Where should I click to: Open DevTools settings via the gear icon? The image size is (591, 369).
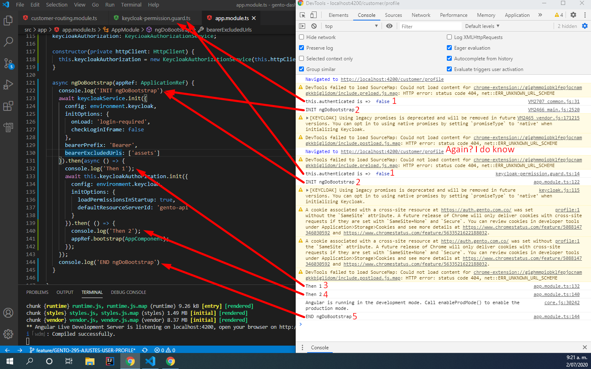[573, 15]
